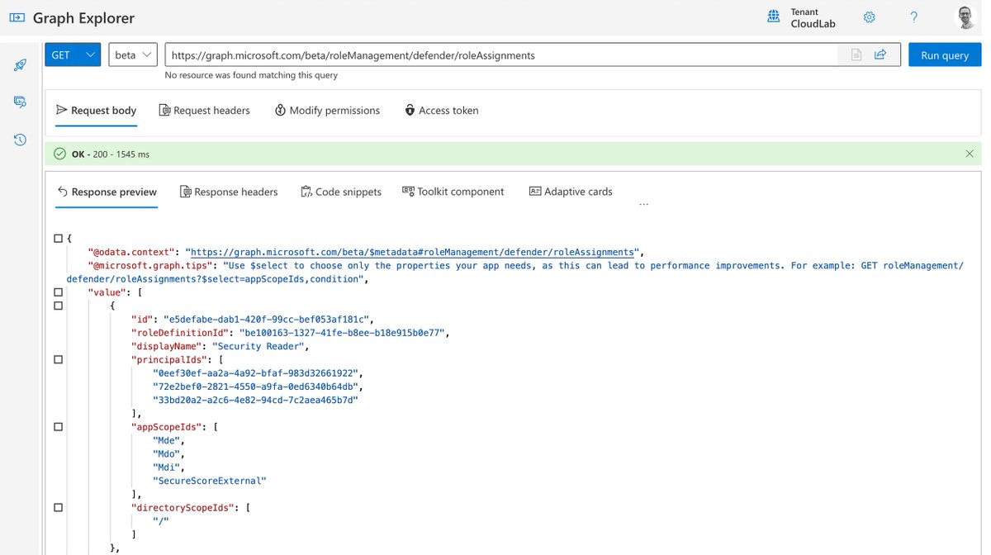Open the user profile avatar
The image size is (991, 555).
[x=966, y=17]
